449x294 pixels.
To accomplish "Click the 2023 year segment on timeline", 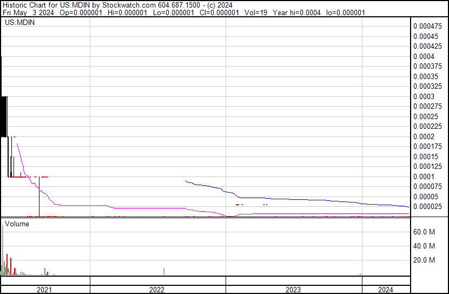I will pyautogui.click(x=293, y=290).
